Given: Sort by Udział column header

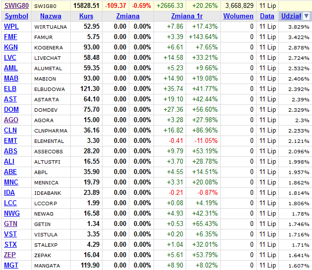Looking at the screenshot, I should tap(291, 16).
